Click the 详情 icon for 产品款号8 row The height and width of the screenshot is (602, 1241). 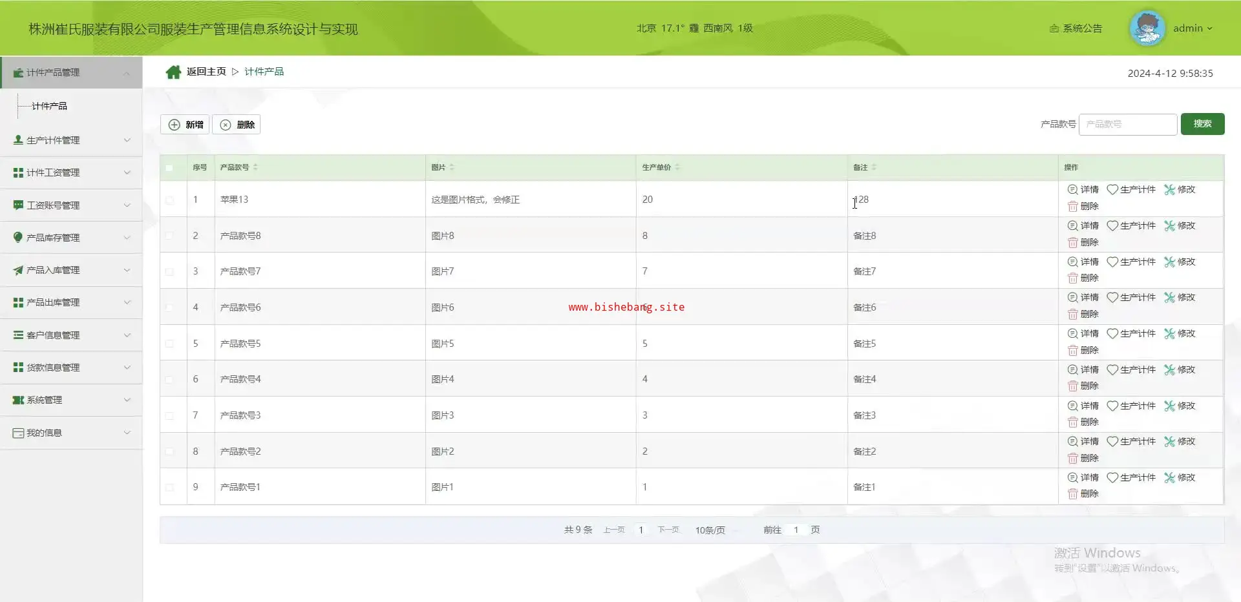tap(1072, 225)
